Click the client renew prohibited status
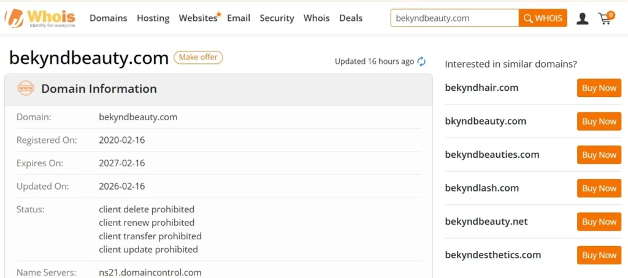This screenshot has width=628, height=278. click(147, 223)
